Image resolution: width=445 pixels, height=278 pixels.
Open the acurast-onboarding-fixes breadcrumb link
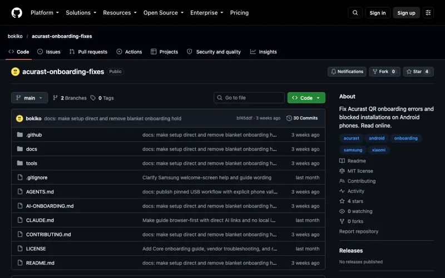62,36
